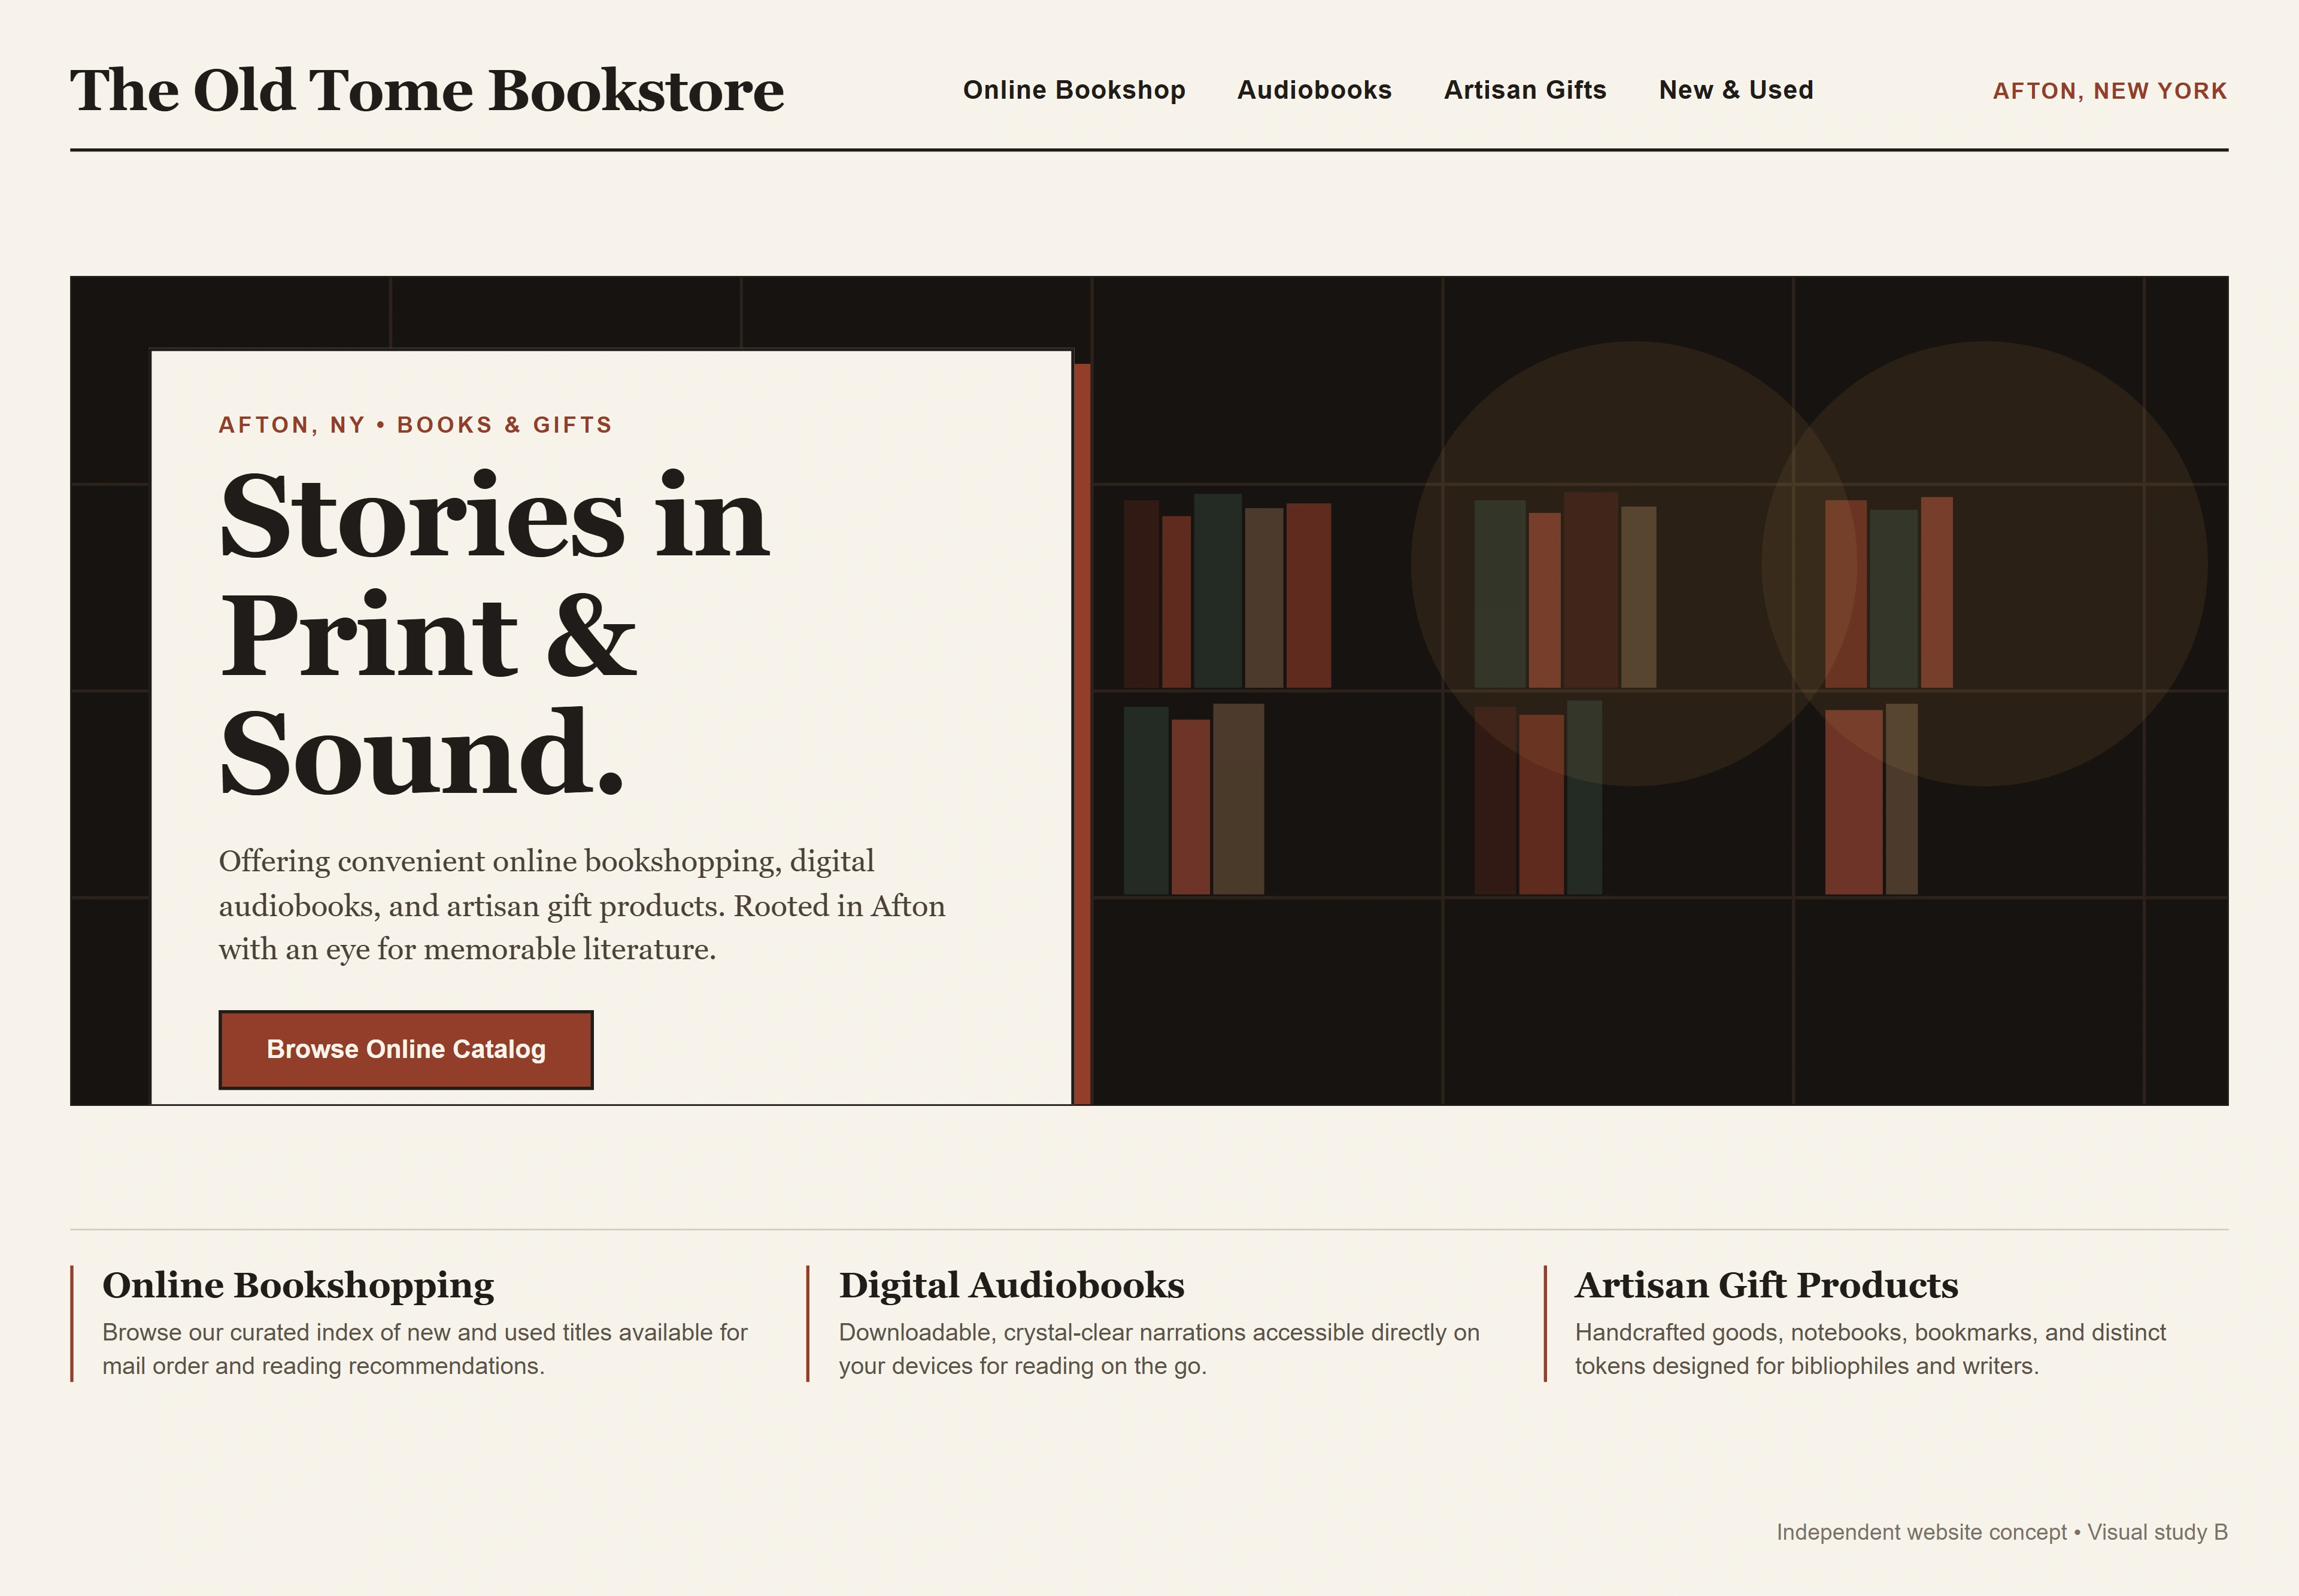Viewport: 2299px width, 1596px height.
Task: Click the Online Bookshopping feature heading
Action: point(298,1285)
